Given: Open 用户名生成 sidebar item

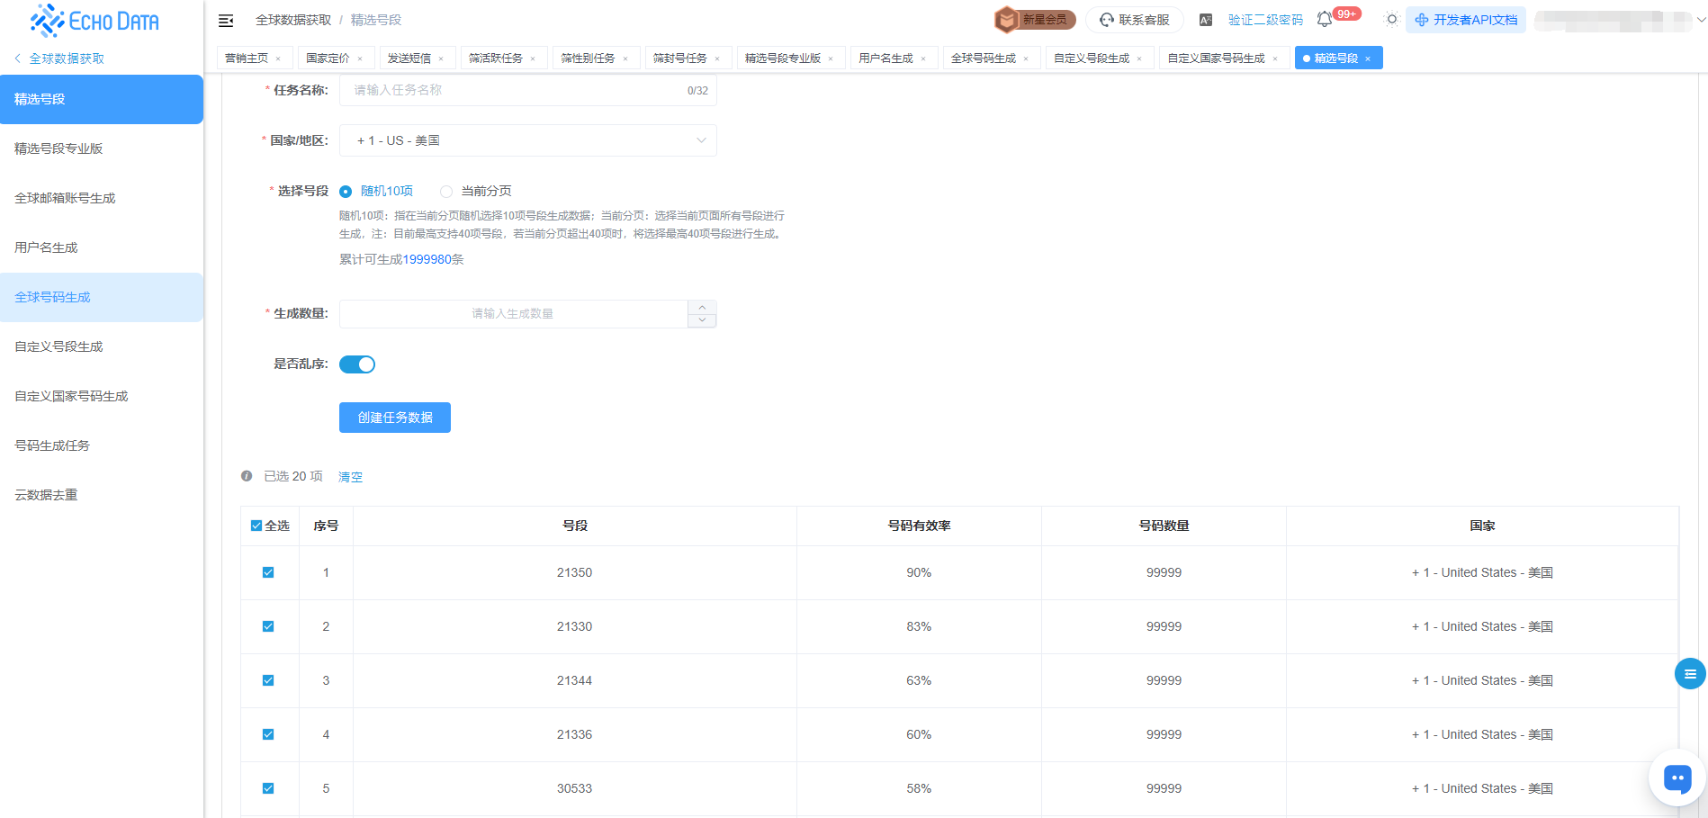Looking at the screenshot, I should pos(102,247).
